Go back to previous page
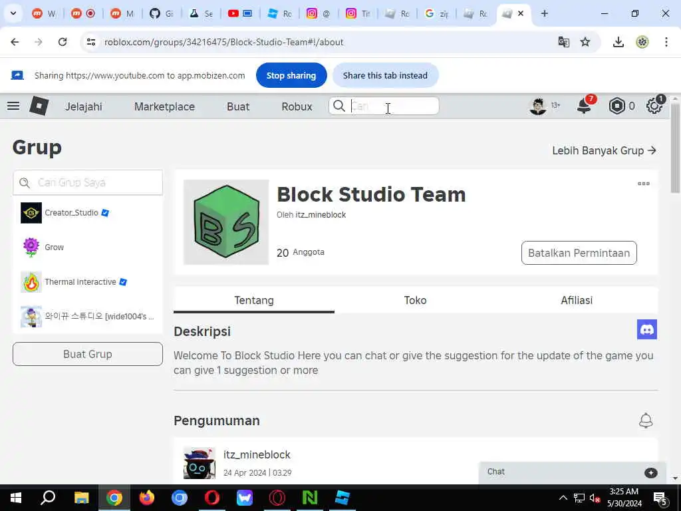Image resolution: width=681 pixels, height=511 pixels. pos(15,42)
